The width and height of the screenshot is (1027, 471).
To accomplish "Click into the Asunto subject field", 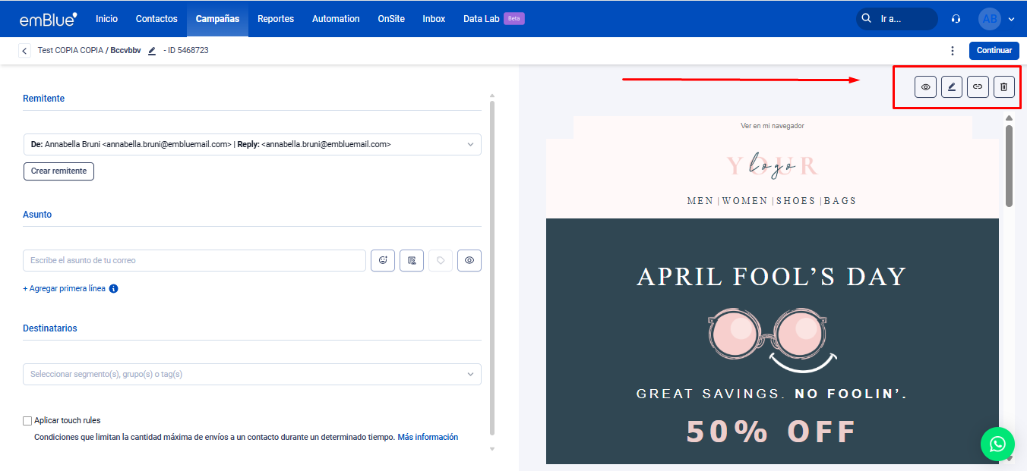I will pos(194,260).
